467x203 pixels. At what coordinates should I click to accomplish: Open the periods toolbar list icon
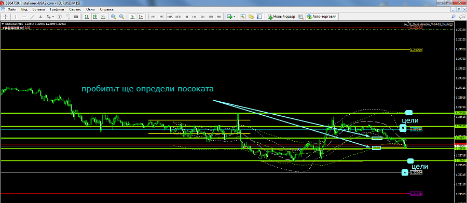click(67, 17)
